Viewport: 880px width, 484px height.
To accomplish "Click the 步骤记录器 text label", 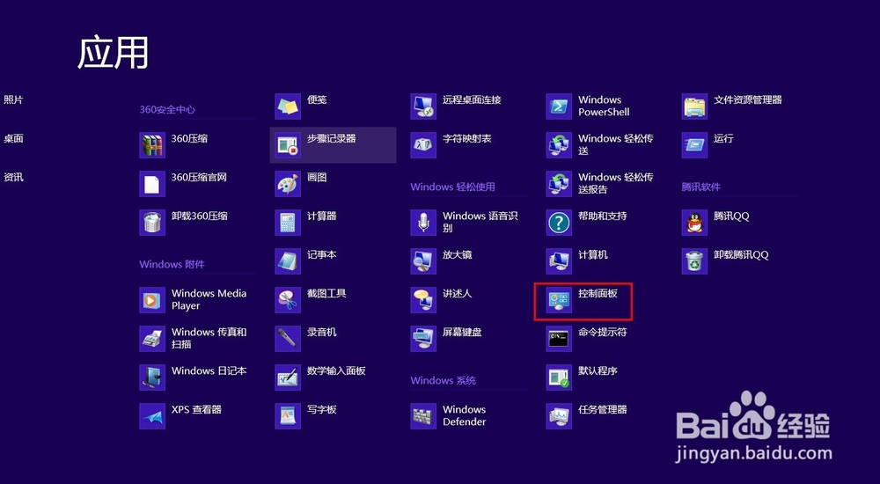I will click(x=332, y=139).
